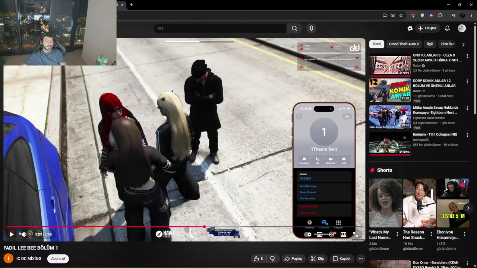Open options menu for UNUTULANLAR 3 video

coord(467,56)
